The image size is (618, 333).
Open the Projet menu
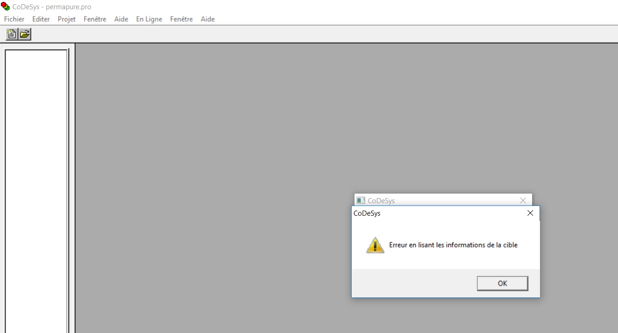pos(66,19)
